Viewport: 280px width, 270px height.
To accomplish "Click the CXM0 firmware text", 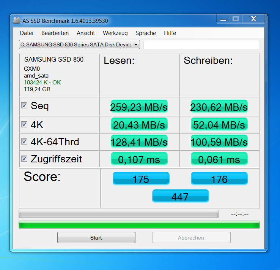I will pyautogui.click(x=32, y=69).
